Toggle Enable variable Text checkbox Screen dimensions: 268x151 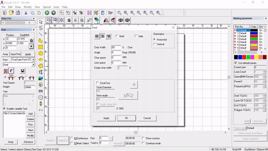click(x=4, y=109)
